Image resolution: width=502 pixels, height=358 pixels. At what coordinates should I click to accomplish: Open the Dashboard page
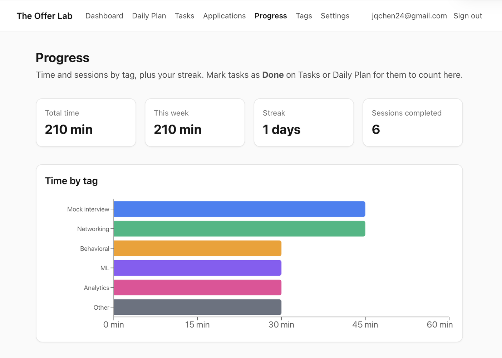[104, 16]
